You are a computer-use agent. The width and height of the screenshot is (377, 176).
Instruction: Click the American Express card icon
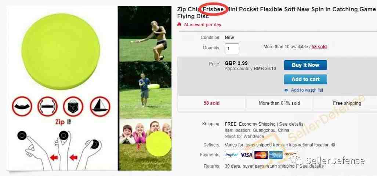point(276,155)
